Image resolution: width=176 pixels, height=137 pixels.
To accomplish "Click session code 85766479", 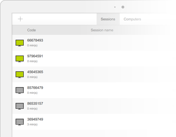I will [35, 88].
